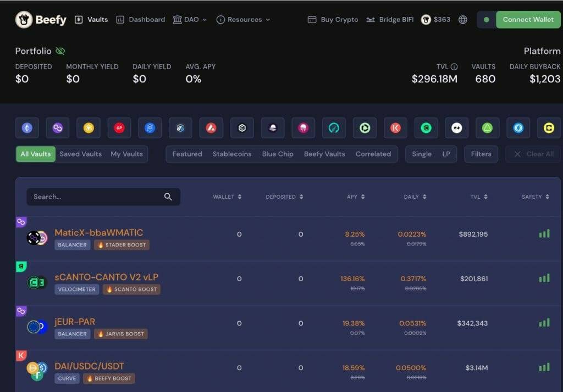Choose the red Avalanche chain icon

coord(211,128)
